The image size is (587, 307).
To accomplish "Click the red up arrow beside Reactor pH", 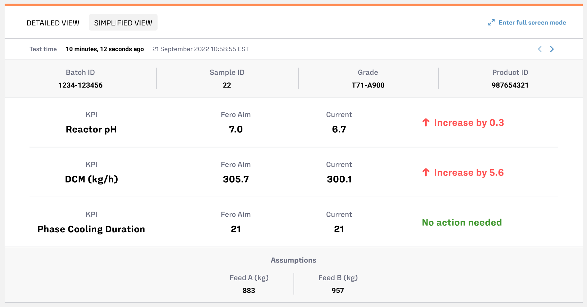I will click(426, 122).
